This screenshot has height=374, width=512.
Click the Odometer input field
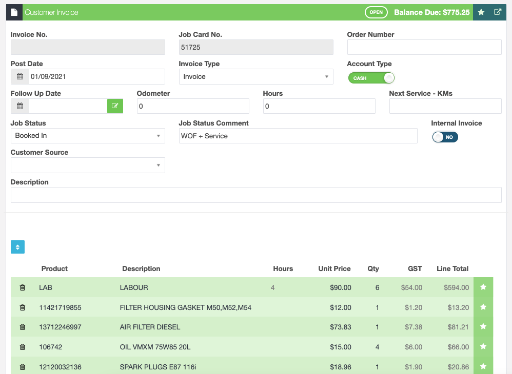click(x=193, y=106)
